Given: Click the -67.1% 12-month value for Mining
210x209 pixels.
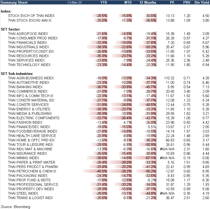Looking at the screenshot, I should coord(151,158).
